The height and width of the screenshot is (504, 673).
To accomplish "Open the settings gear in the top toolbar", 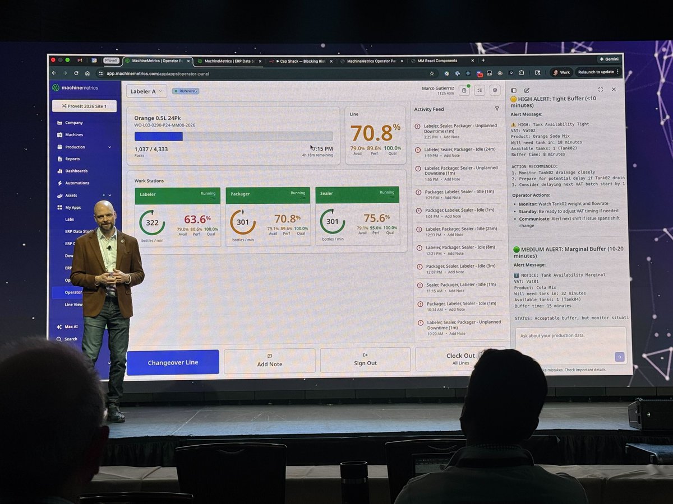I will pos(495,90).
